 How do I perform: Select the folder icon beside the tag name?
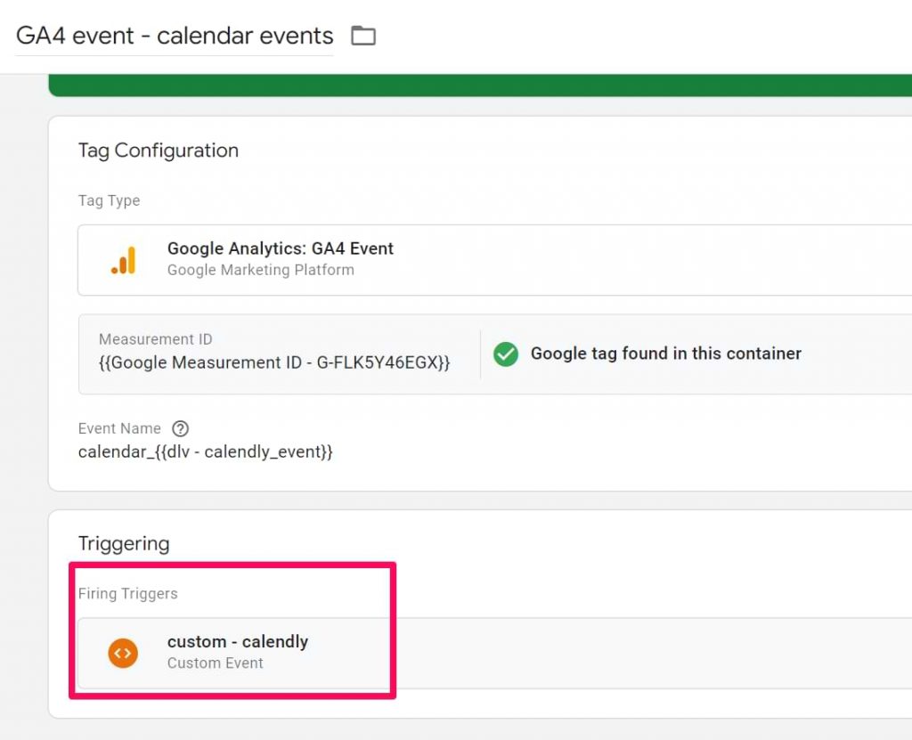click(x=363, y=36)
